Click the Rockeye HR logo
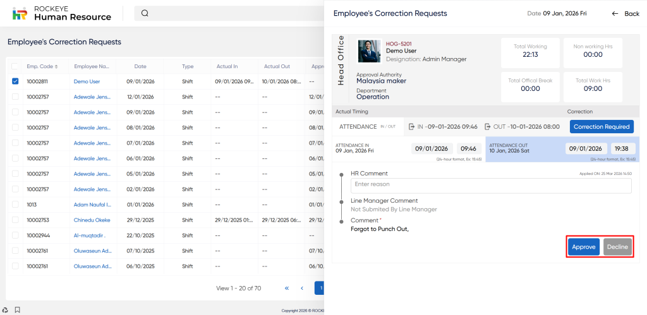The width and height of the screenshot is (647, 315). pos(20,13)
